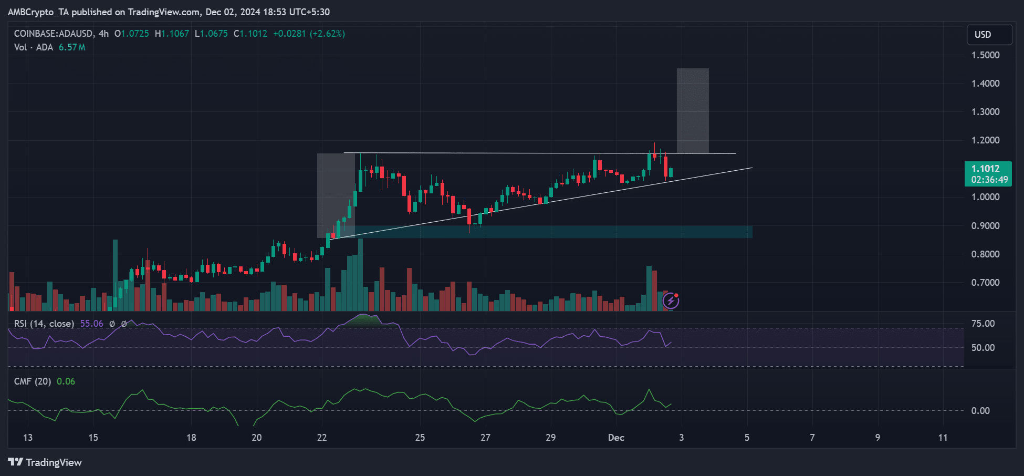This screenshot has height=476, width=1024.
Task: Click the date label 27 on time axis
Action: (x=485, y=438)
